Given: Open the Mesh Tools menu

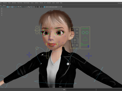Looking at the screenshot, I should (x=20, y=3).
